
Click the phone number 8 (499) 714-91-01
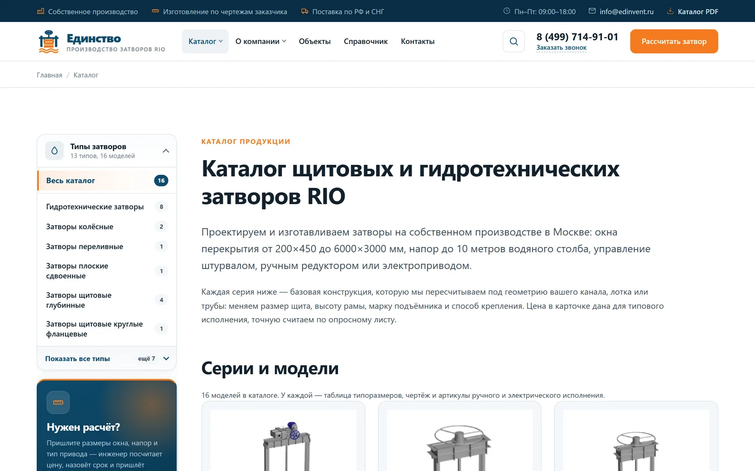(577, 37)
